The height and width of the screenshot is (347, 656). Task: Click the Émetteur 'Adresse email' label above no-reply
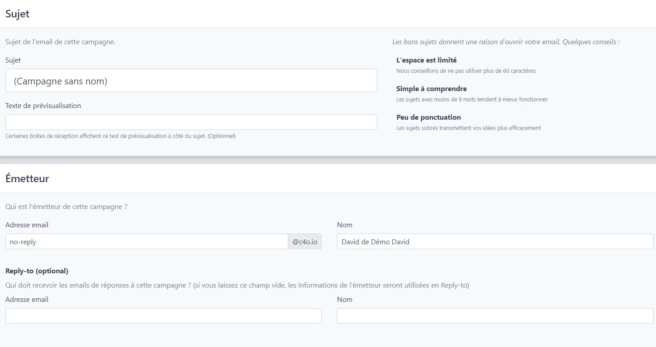[x=27, y=225]
